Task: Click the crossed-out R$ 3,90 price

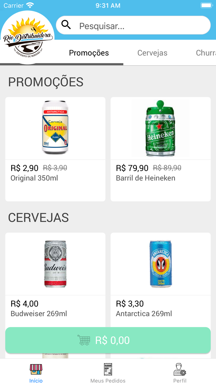Action: click(x=55, y=168)
